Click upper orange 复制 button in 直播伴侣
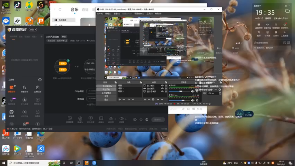295x166 pixels. tap(63, 63)
